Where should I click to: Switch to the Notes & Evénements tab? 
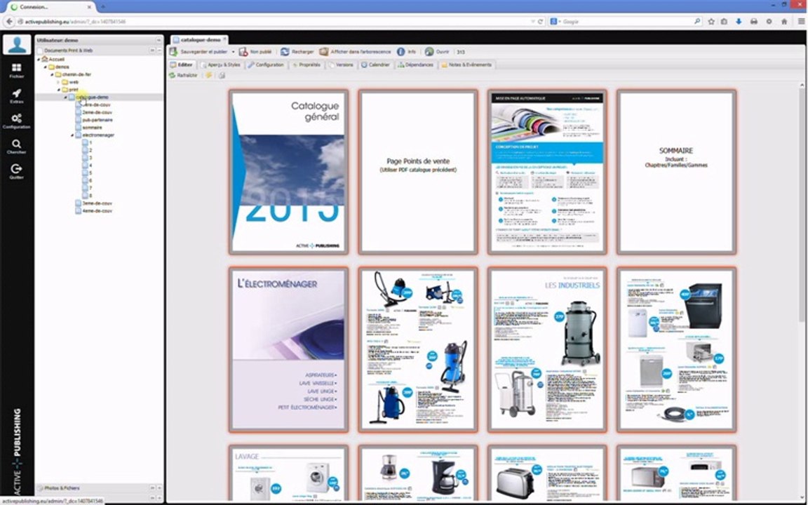[x=466, y=65]
